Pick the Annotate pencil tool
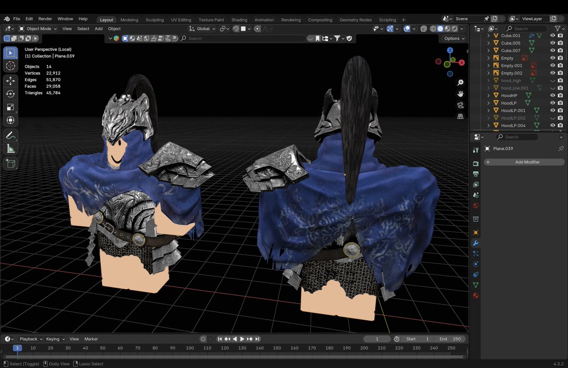 10,136
